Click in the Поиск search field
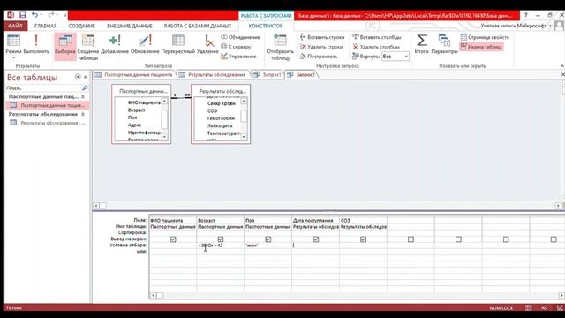The width and height of the screenshot is (565, 318). pyautogui.click(x=43, y=87)
